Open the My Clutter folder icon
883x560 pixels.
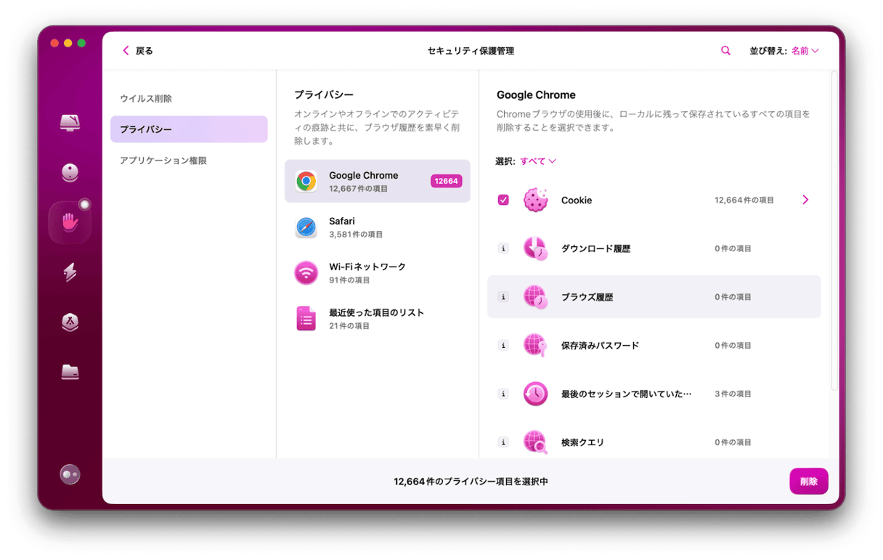click(x=70, y=372)
